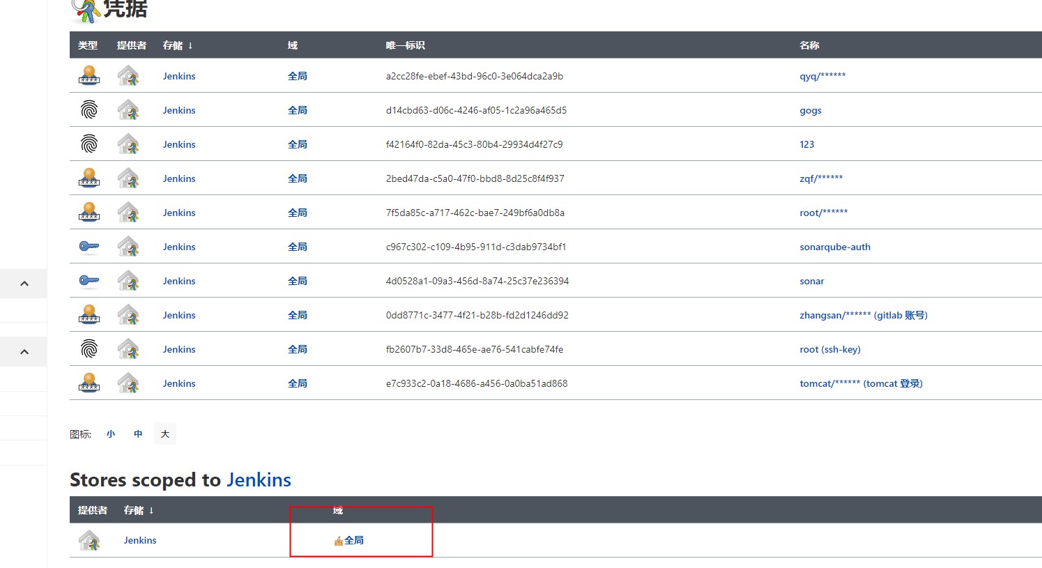Viewport: 1042px width, 568px height.
Task: Open the Jenkins store link in the gogs row
Action: pos(179,110)
